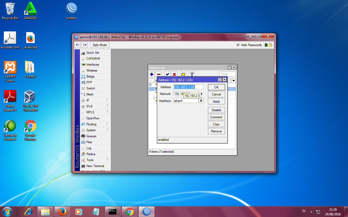Open Internet Explorer from the taskbar
Image resolution: width=348 pixels, height=217 pixels.
[29, 211]
